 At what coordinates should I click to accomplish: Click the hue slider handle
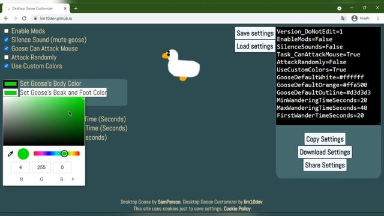click(64, 154)
